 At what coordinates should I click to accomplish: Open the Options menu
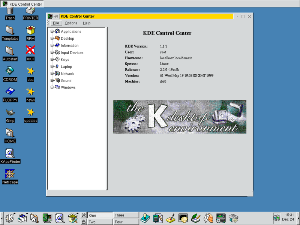[71, 23]
